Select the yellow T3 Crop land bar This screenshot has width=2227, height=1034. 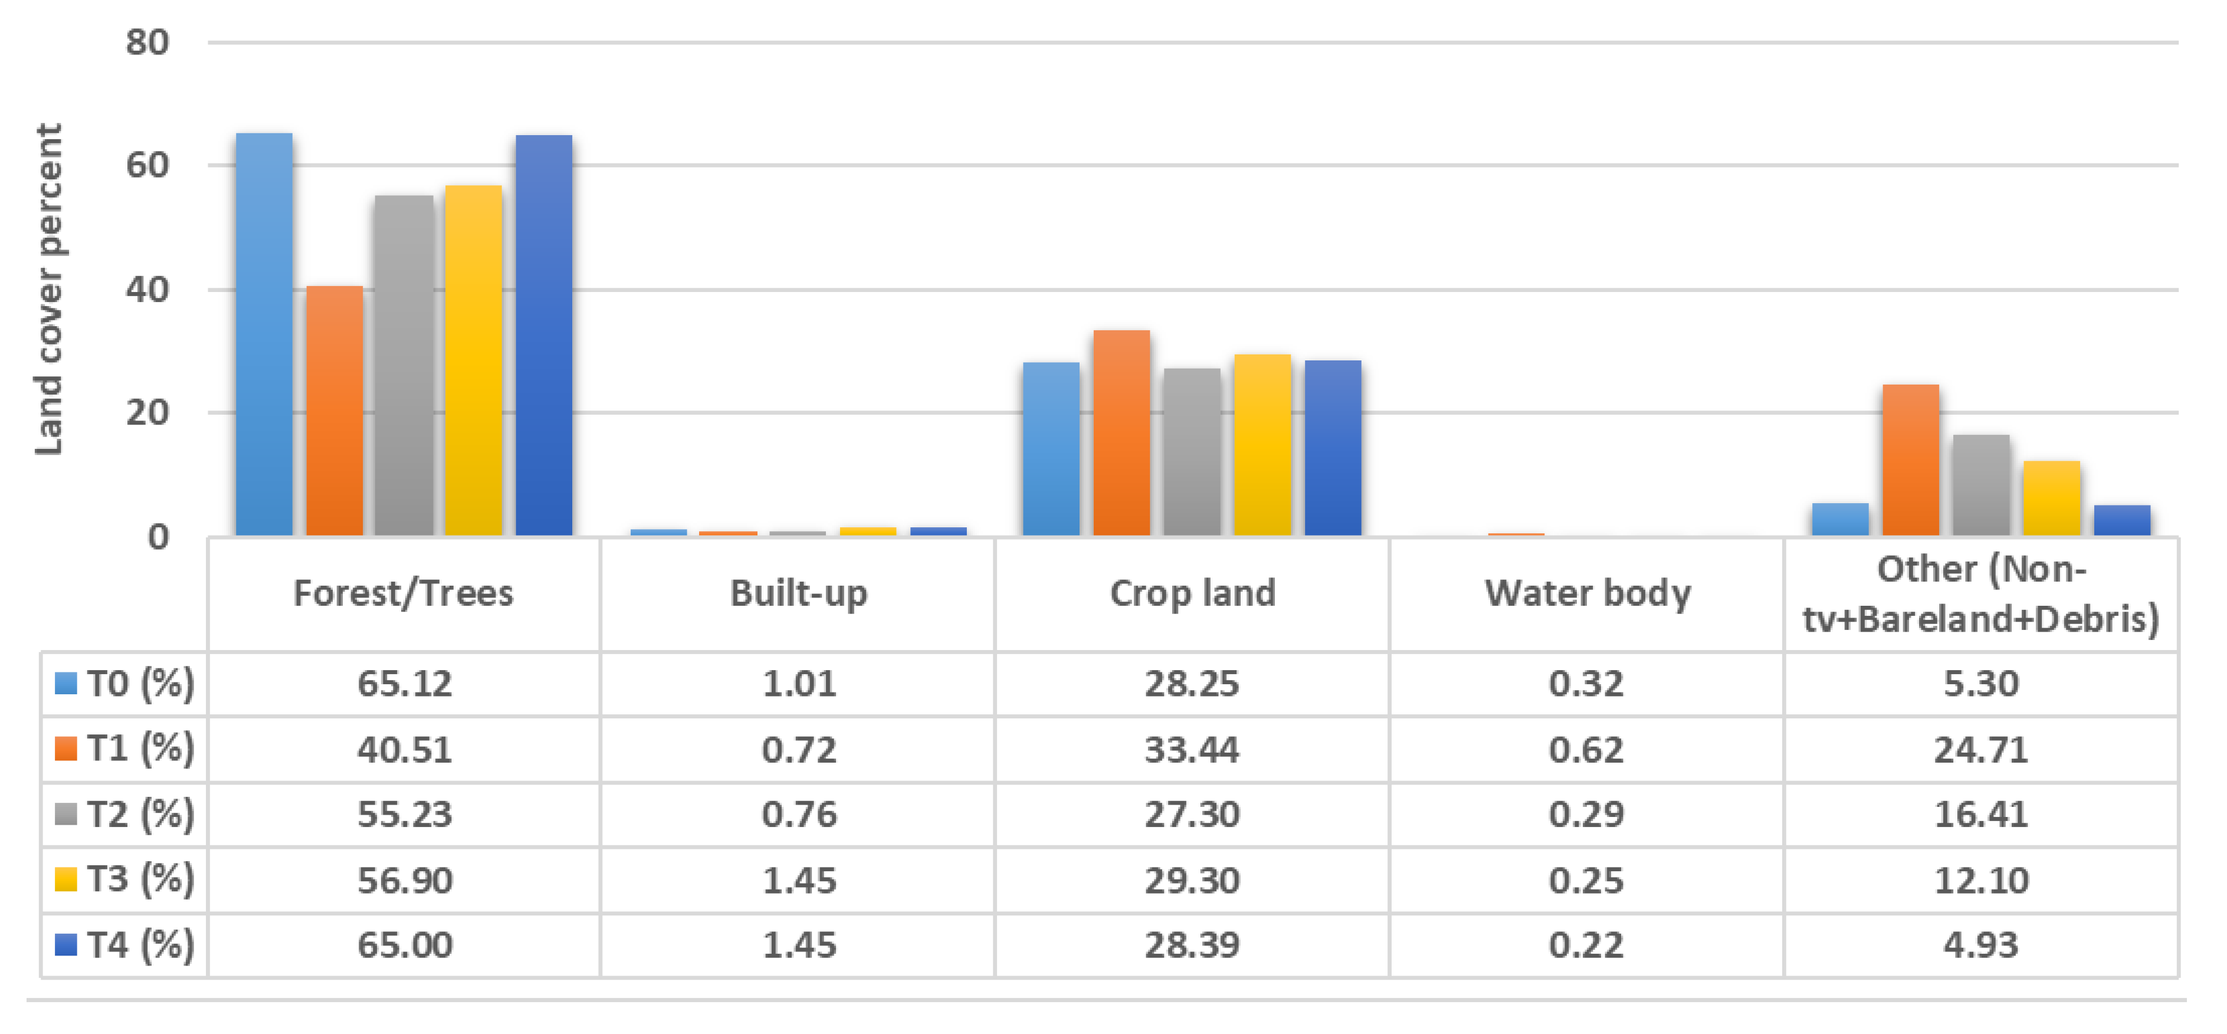(1262, 445)
